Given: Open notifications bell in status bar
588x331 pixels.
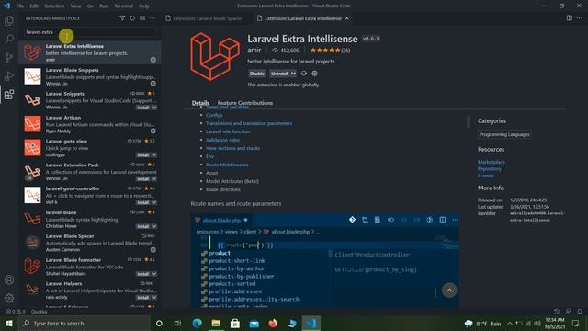Looking at the screenshot, I should (x=580, y=312).
